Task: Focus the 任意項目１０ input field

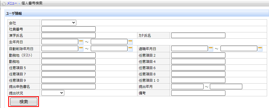Action: point(198,80)
